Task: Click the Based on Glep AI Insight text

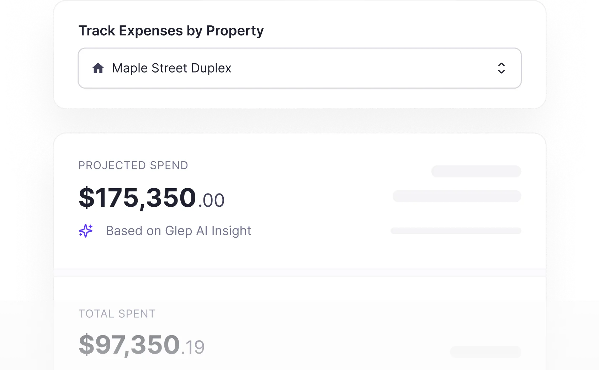Action: (179, 231)
